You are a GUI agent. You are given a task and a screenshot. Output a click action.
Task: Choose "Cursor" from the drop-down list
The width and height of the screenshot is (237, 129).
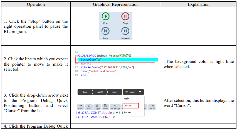click(x=130, y=105)
